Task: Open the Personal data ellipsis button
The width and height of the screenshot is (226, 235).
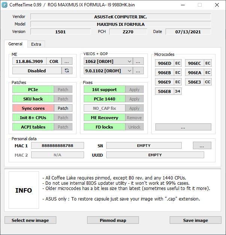Action: click(x=202, y=145)
